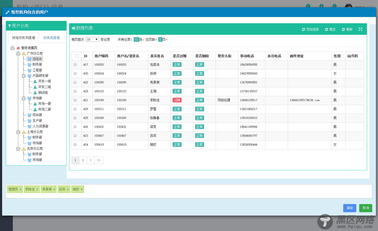Open the records-per-page dropdown showing 10
378x231 pixels.
92,39
